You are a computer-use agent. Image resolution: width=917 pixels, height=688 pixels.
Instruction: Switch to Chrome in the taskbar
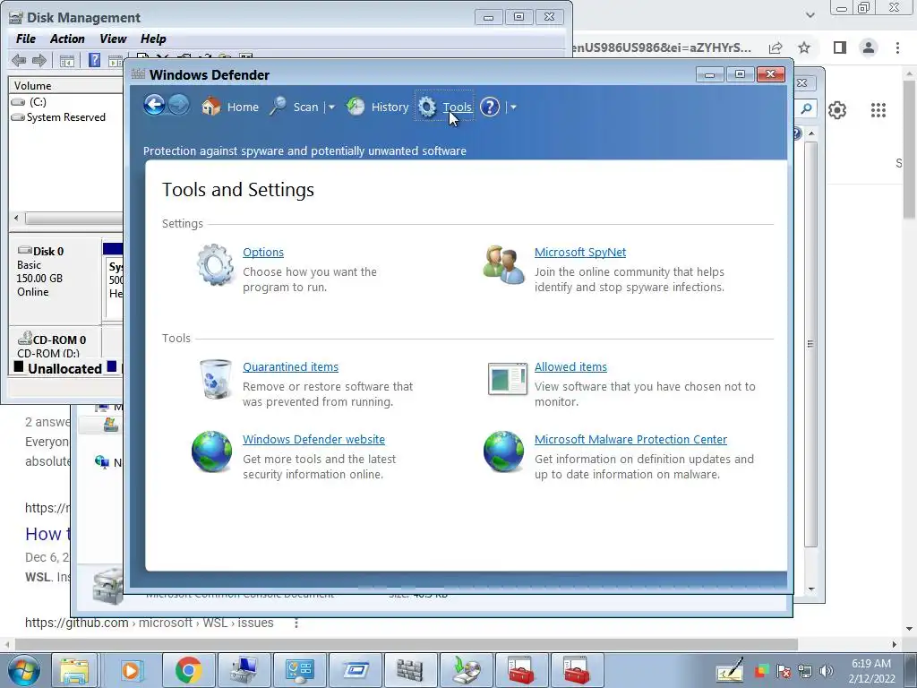188,670
